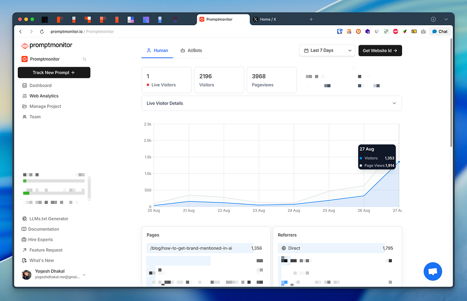Open the green link-chain extension icon
This screenshot has width=467, height=301.
pyautogui.click(x=386, y=32)
